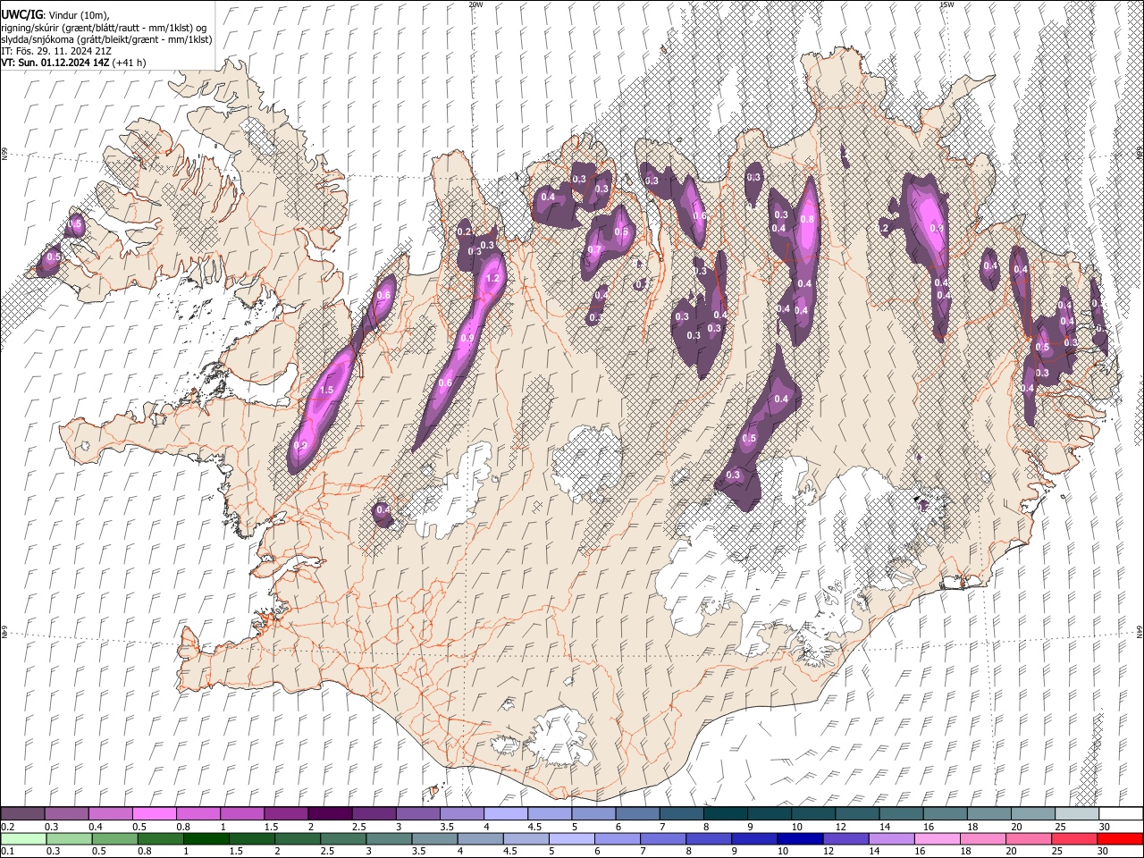Screen dimensions: 1144x858
Task: Click the 'UWC/IG: Vindur (10m)' title text
Action: click(x=55, y=14)
